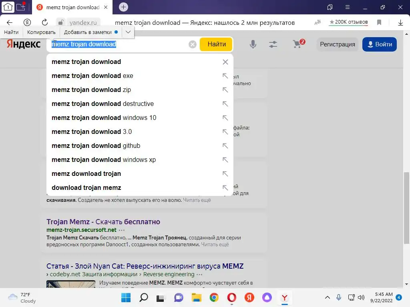410x307 pixels.
Task: Show hidden tray icons chevron
Action: (x=328, y=297)
